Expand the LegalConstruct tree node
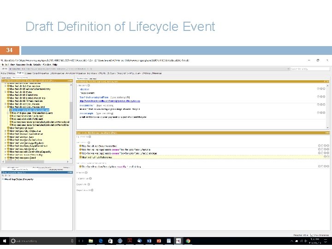Image resolution: width=332 pixels, height=249 pixels. click(5, 146)
